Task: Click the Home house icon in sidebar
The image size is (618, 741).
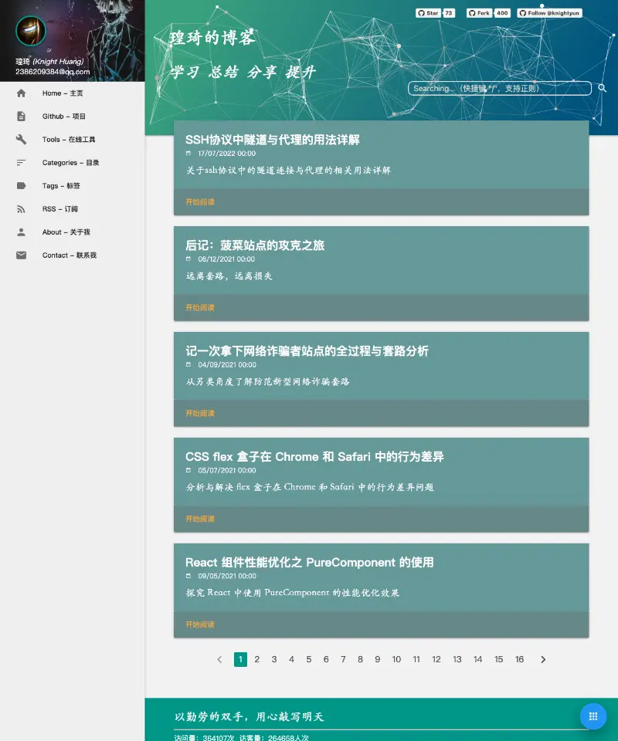Action: [x=21, y=93]
